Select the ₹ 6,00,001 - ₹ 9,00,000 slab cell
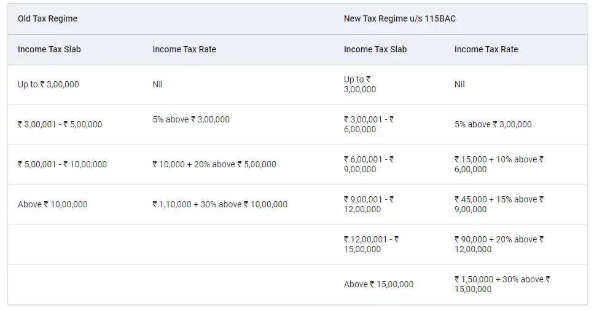The height and width of the screenshot is (310, 594). click(x=369, y=164)
